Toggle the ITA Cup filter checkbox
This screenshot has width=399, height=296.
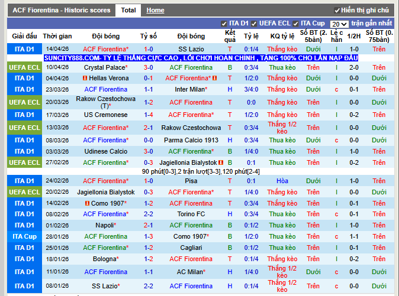click(296, 24)
